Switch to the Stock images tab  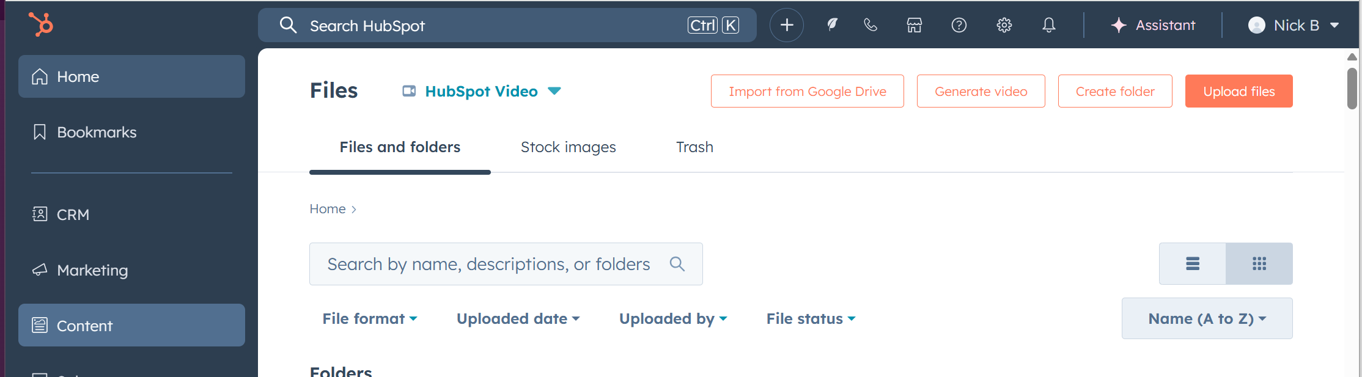568,147
